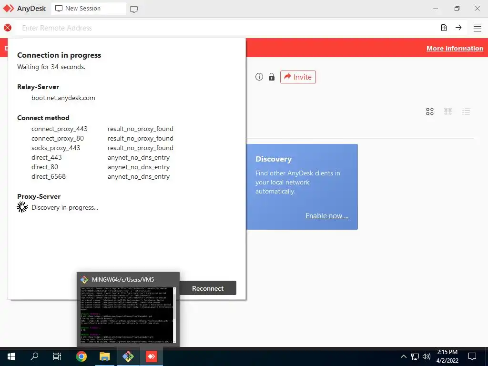Switch to large tiles view

[x=430, y=112]
